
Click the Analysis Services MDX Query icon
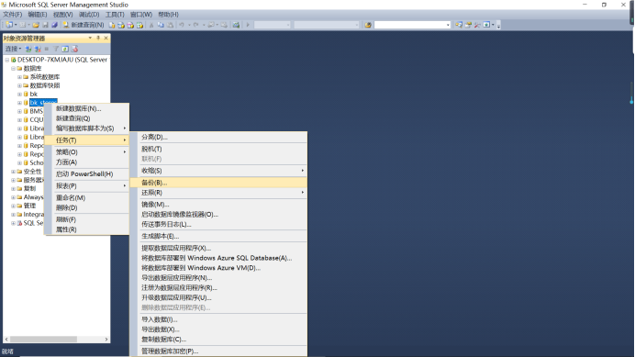[x=121, y=25]
